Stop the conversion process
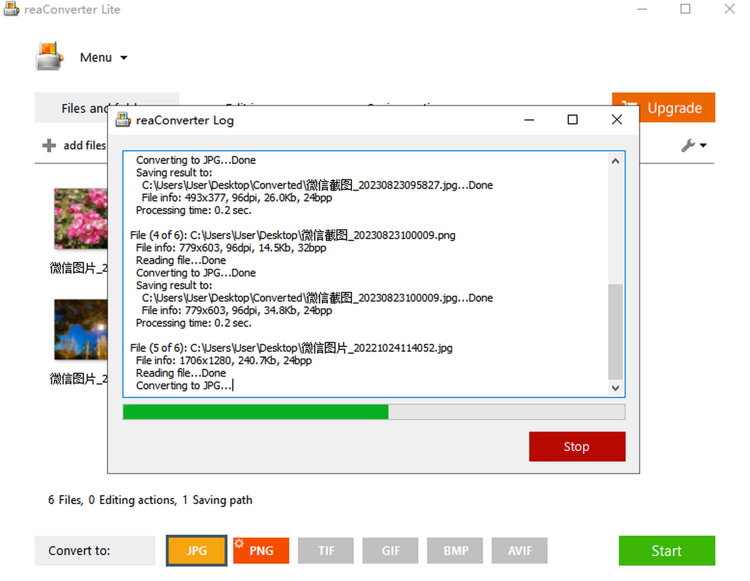This screenshot has height=581, width=750. coord(576,447)
